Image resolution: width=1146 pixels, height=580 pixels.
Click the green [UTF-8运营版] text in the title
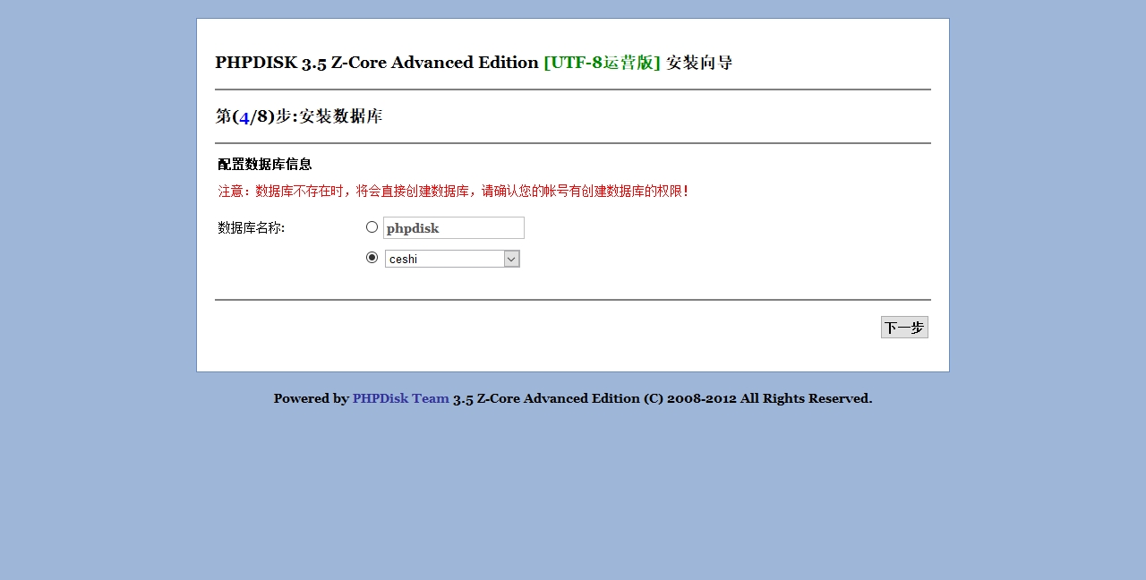602,63
